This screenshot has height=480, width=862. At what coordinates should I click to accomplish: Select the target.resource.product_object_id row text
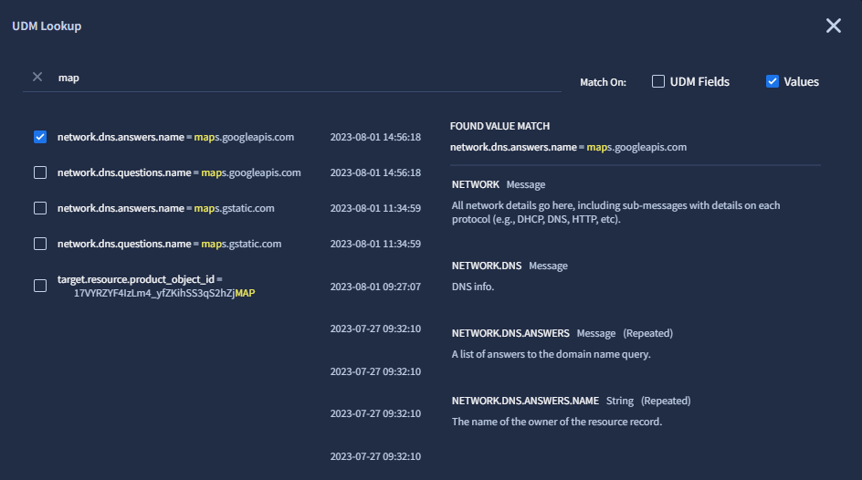[155, 286]
